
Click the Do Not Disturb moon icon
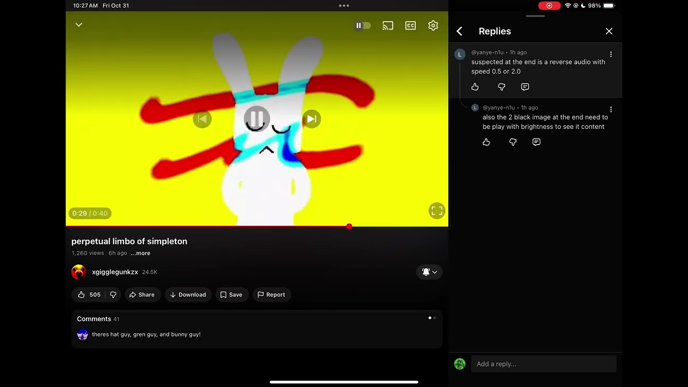pyautogui.click(x=583, y=5)
